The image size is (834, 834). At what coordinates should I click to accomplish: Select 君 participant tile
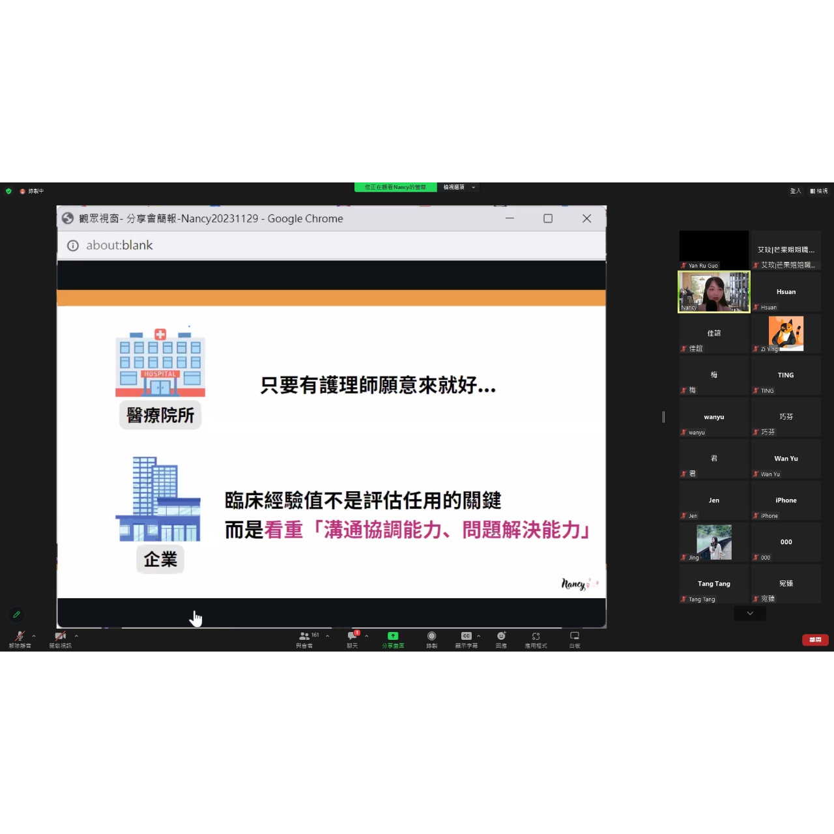coord(714,459)
